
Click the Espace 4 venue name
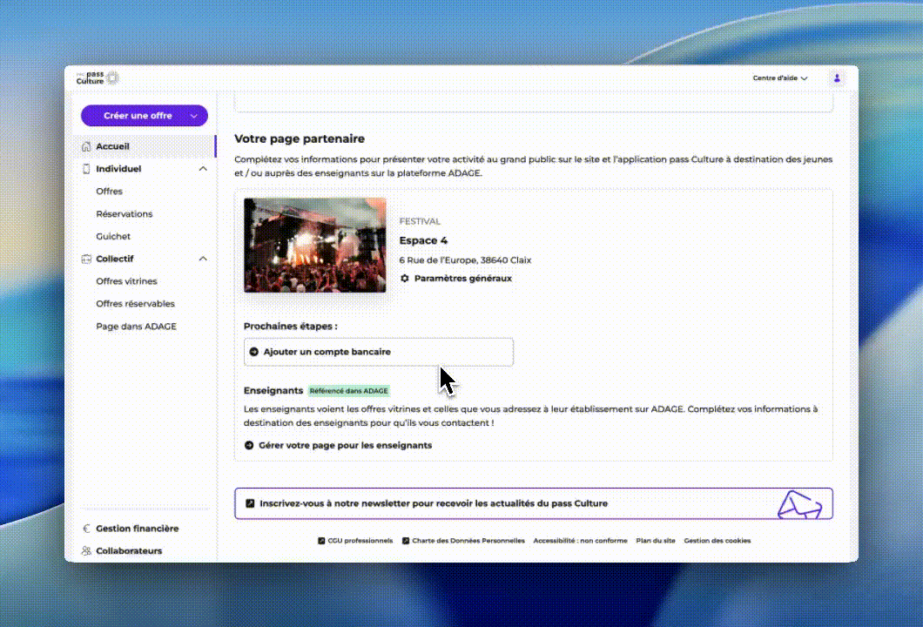click(x=423, y=241)
